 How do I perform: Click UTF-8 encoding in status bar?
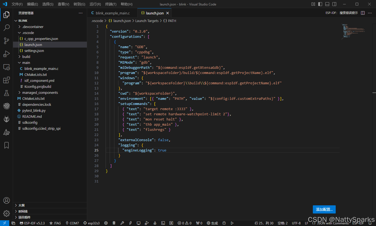coord(296,223)
